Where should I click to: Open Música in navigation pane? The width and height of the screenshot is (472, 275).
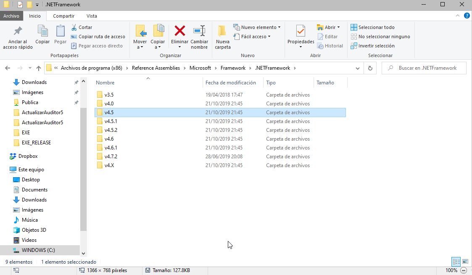tap(29, 220)
